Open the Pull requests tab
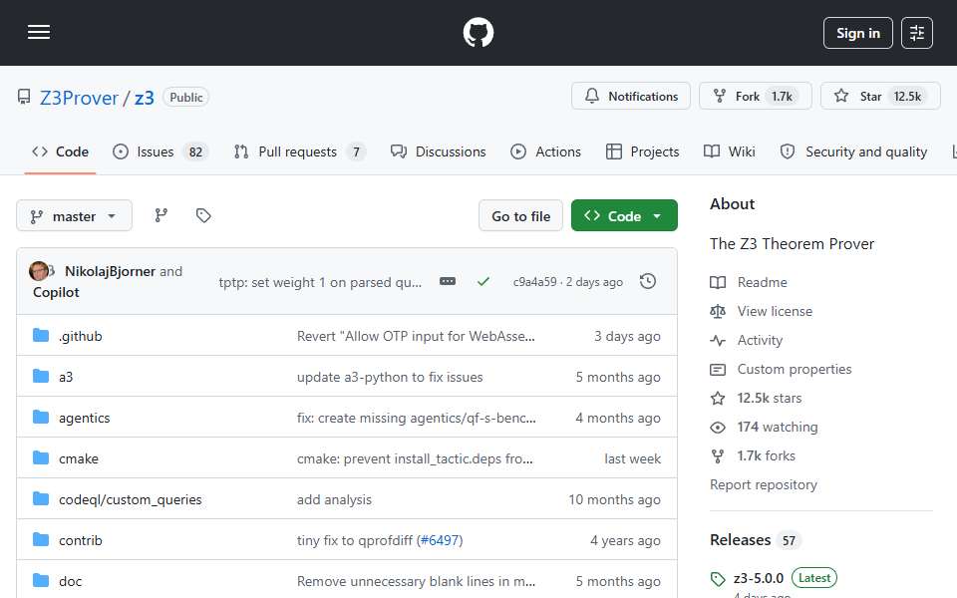957x598 pixels. click(x=299, y=151)
